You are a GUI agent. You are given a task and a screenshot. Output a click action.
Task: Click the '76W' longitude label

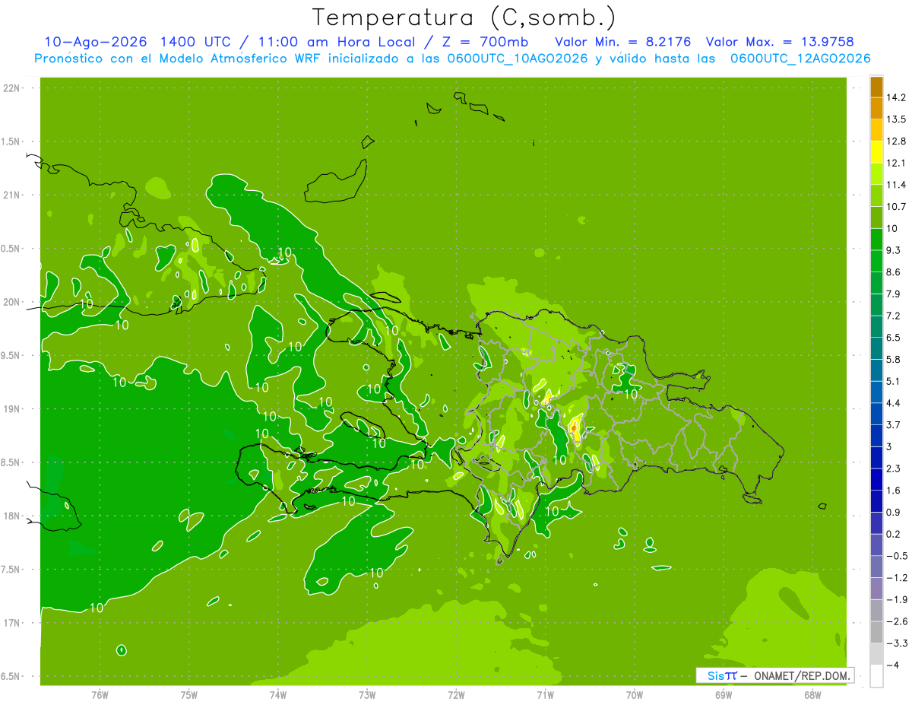tap(100, 694)
